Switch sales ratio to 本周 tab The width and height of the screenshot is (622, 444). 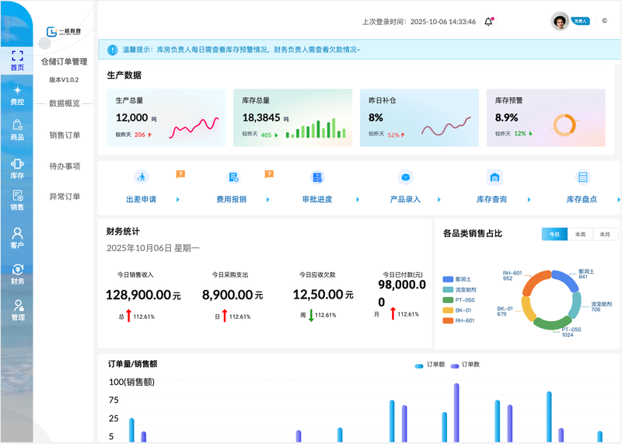580,234
